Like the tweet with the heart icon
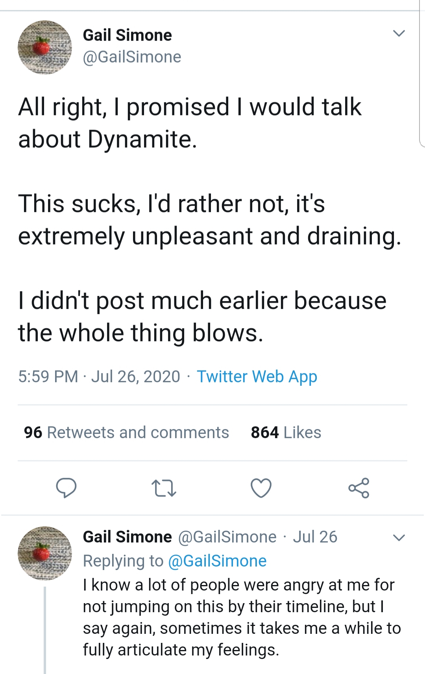The width and height of the screenshot is (425, 674). pos(261,488)
